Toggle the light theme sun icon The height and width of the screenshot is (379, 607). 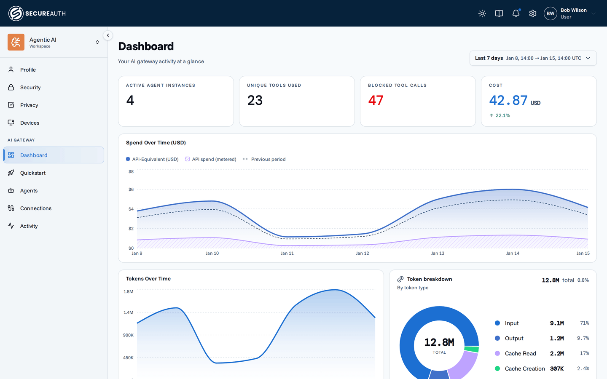[x=482, y=13]
